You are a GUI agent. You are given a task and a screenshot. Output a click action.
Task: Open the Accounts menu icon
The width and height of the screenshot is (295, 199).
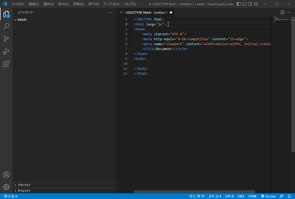(x=6, y=175)
